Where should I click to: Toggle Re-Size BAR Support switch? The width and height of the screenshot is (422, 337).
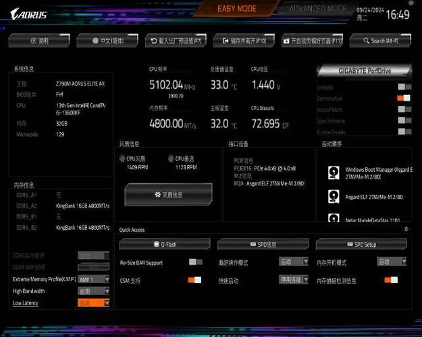[x=196, y=262]
